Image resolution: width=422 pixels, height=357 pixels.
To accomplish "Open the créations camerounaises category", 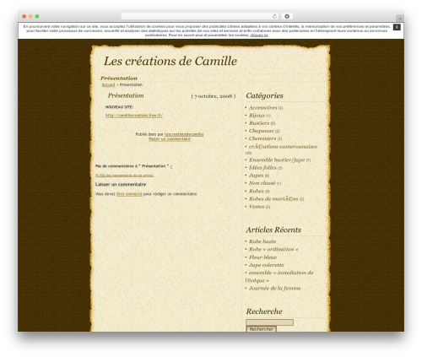I will (x=283, y=147).
